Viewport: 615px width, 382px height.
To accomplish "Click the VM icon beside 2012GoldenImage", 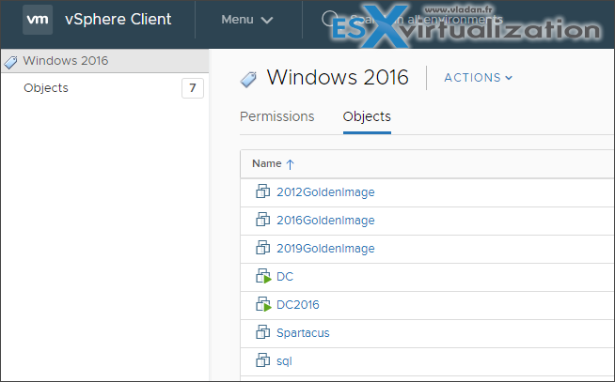I will pos(262,191).
